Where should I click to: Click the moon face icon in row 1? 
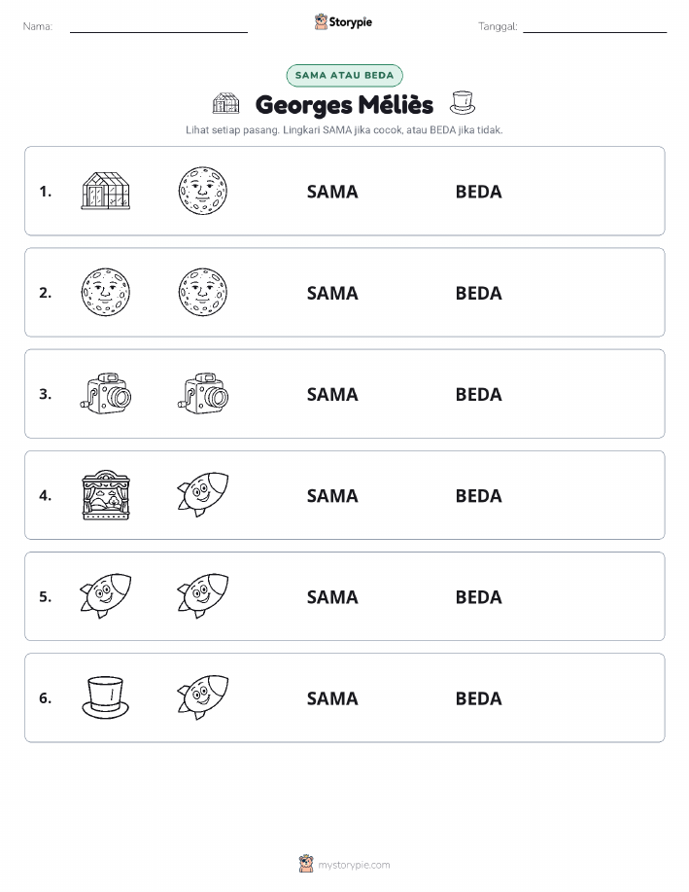(203, 191)
